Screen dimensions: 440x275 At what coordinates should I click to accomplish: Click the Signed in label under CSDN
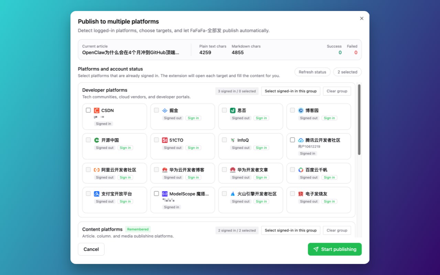(x=103, y=124)
